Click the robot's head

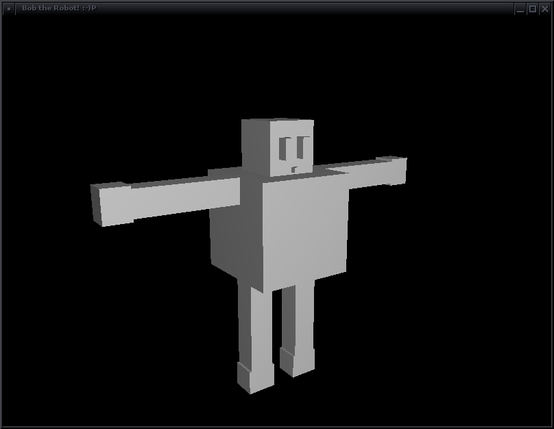tap(278, 147)
